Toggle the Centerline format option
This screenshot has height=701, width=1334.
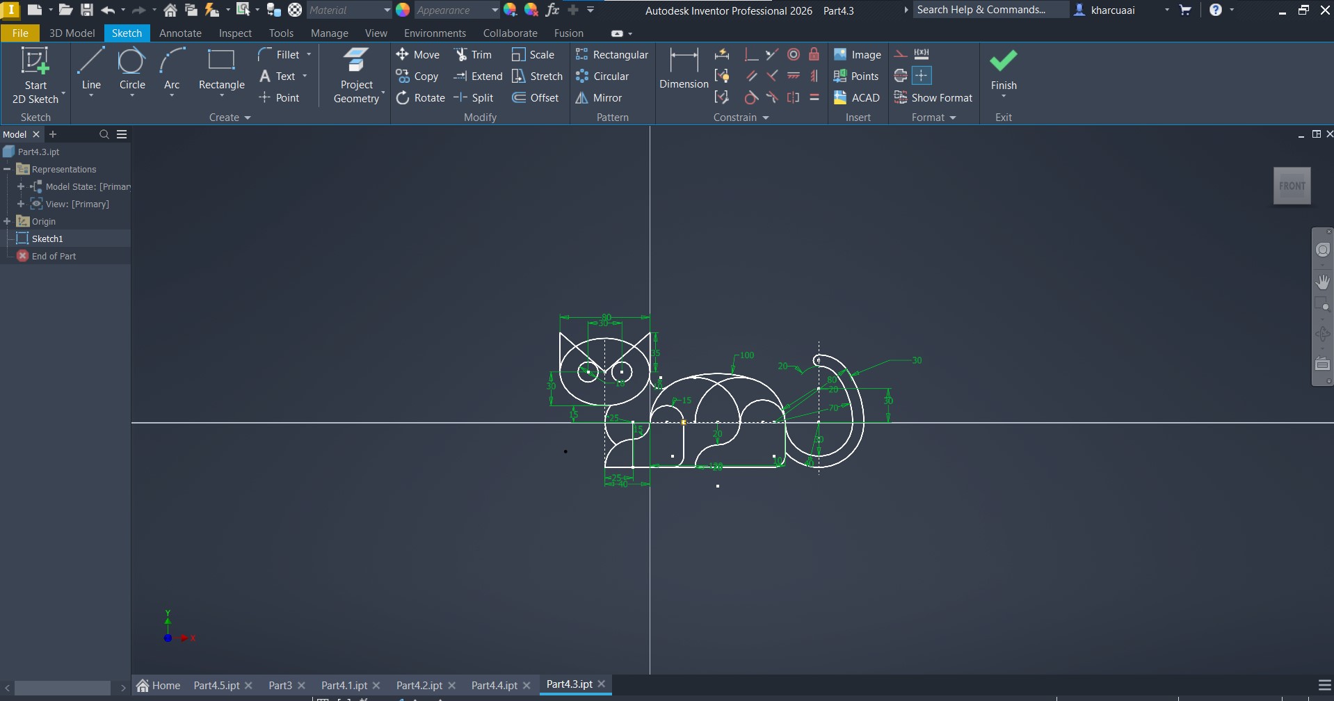click(x=901, y=76)
